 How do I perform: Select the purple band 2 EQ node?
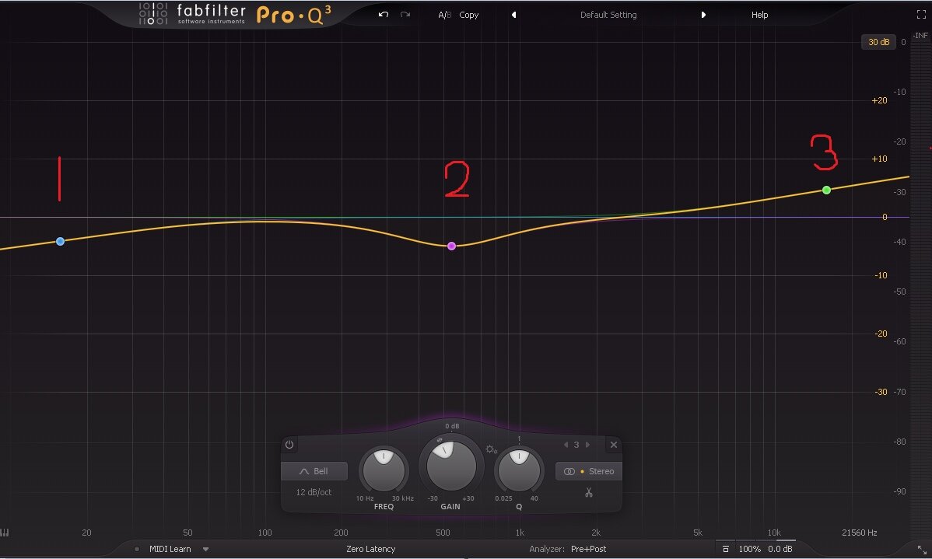452,246
